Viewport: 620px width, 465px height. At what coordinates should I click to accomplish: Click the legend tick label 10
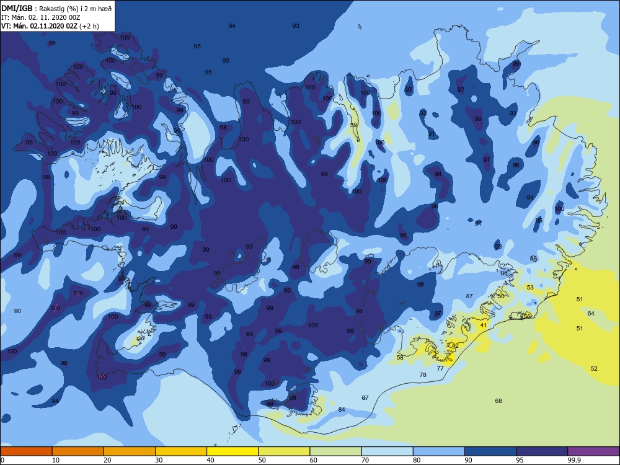pyautogui.click(x=56, y=460)
